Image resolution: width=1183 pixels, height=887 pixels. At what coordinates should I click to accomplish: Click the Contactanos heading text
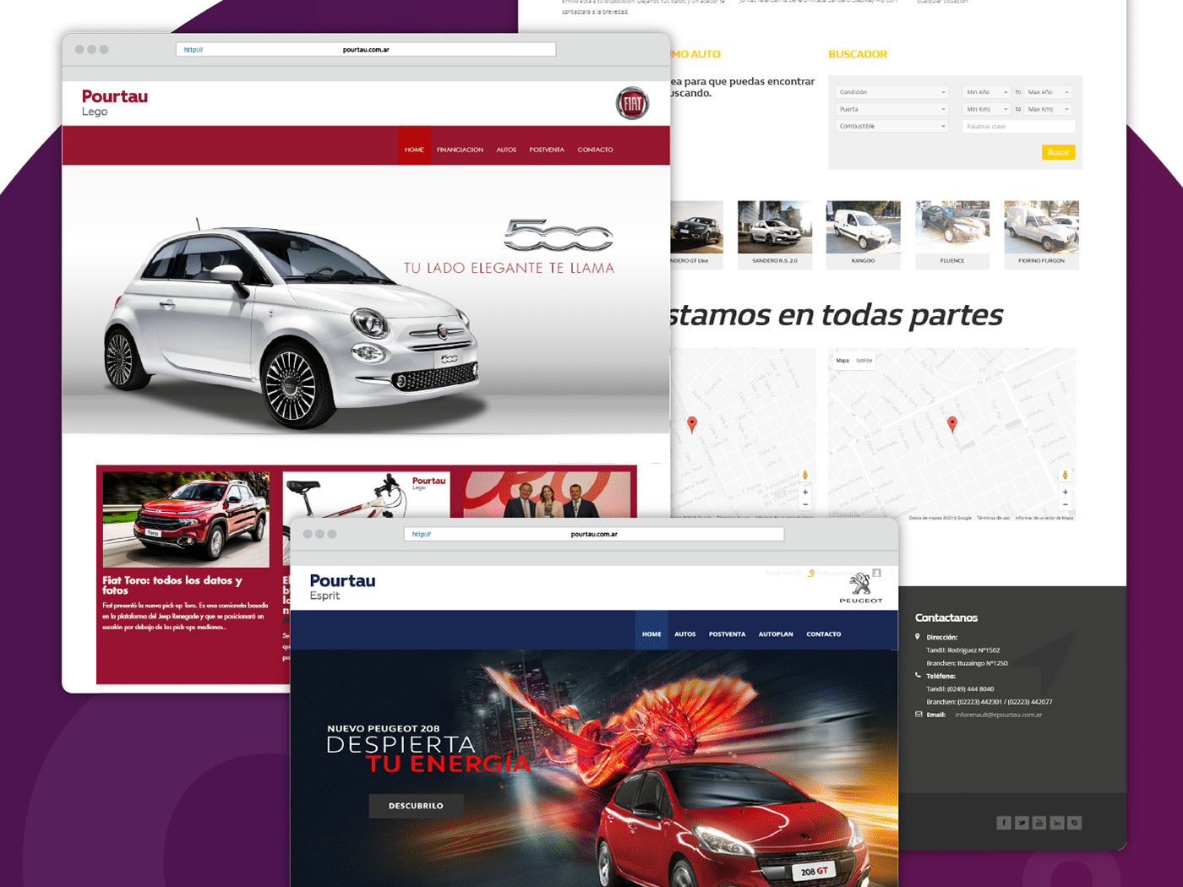coord(946,618)
